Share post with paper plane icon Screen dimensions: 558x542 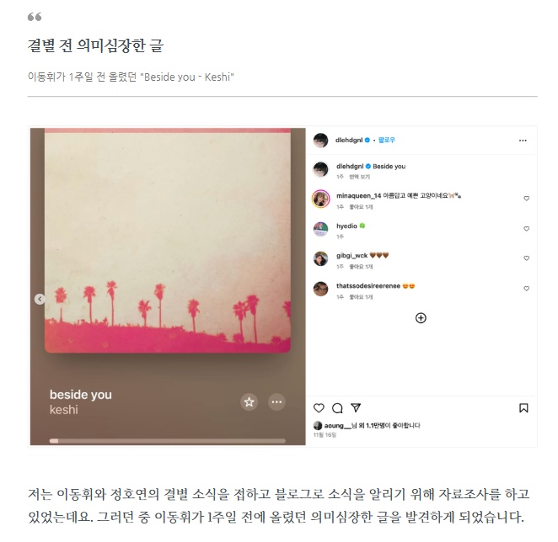(356, 407)
